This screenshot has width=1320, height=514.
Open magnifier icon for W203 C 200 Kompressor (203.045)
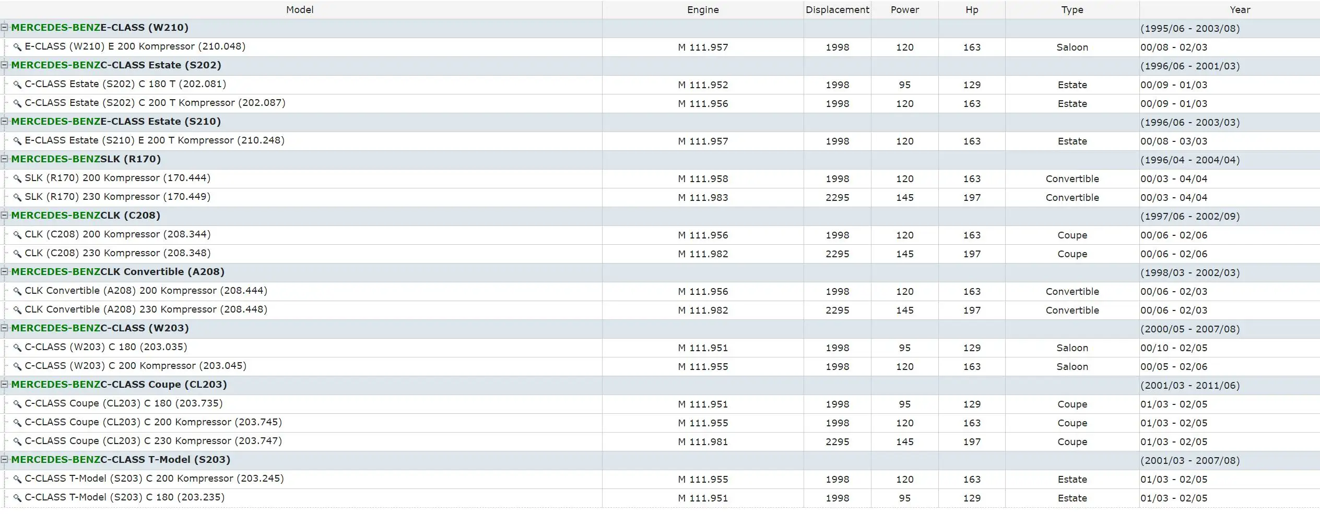click(x=17, y=366)
